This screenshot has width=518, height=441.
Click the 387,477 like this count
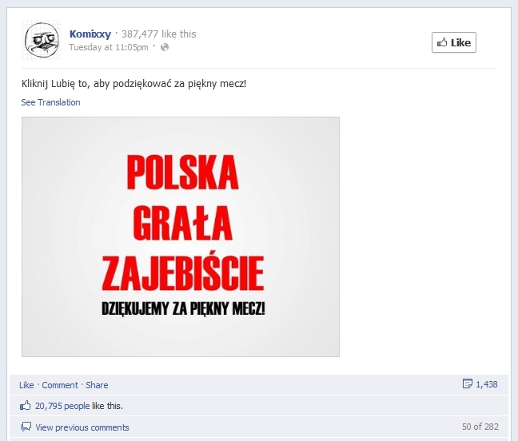coord(159,34)
